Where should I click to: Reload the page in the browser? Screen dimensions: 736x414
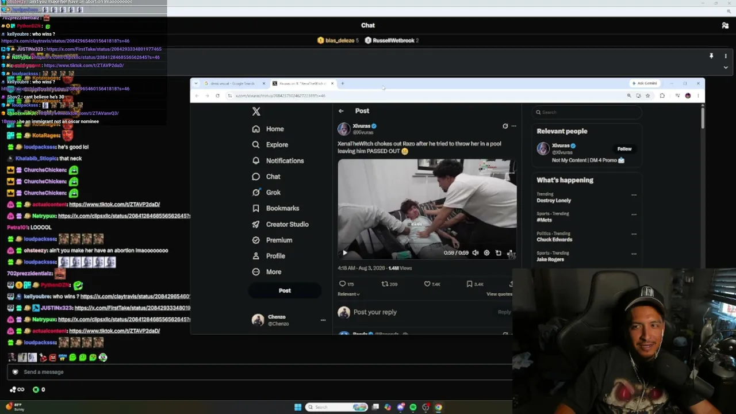coord(217,96)
